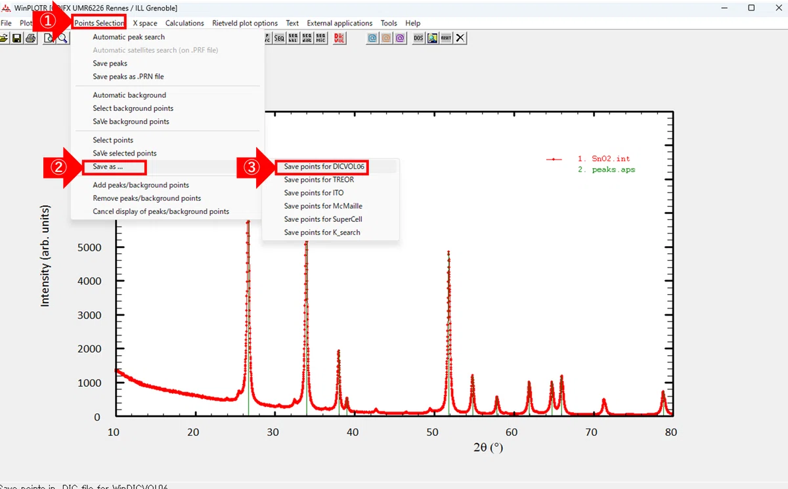788x489 pixels.
Task: Click the DOS toolbar icon
Action: tap(418, 38)
